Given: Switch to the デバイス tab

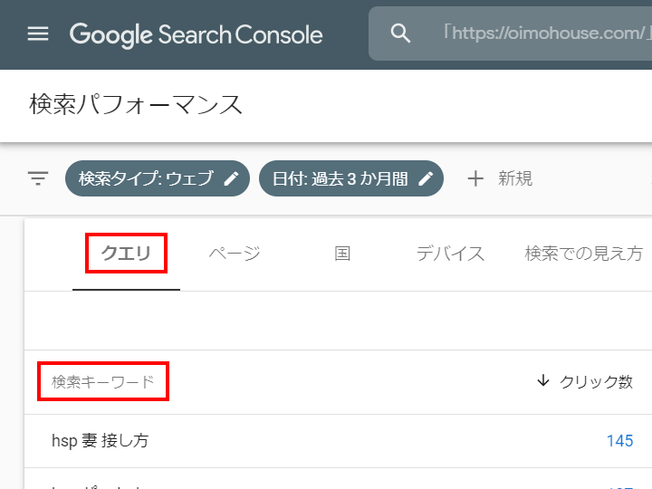Looking at the screenshot, I should 450,254.
